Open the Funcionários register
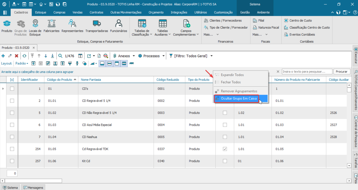 click(x=118, y=26)
